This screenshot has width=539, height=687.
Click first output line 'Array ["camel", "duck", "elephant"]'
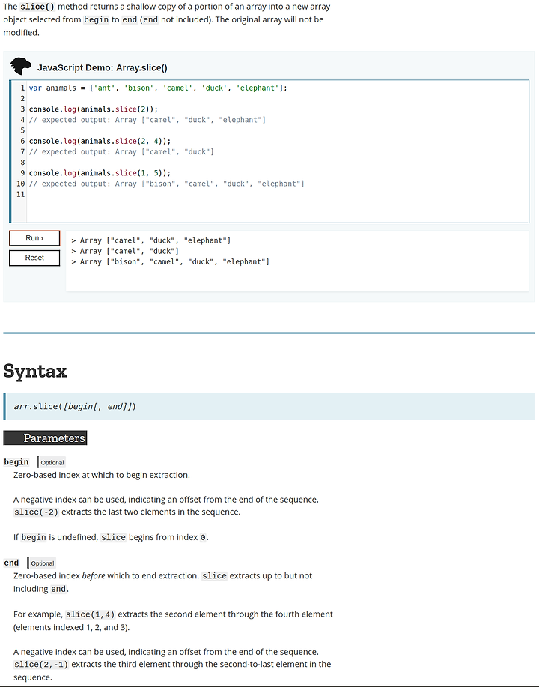(x=151, y=240)
